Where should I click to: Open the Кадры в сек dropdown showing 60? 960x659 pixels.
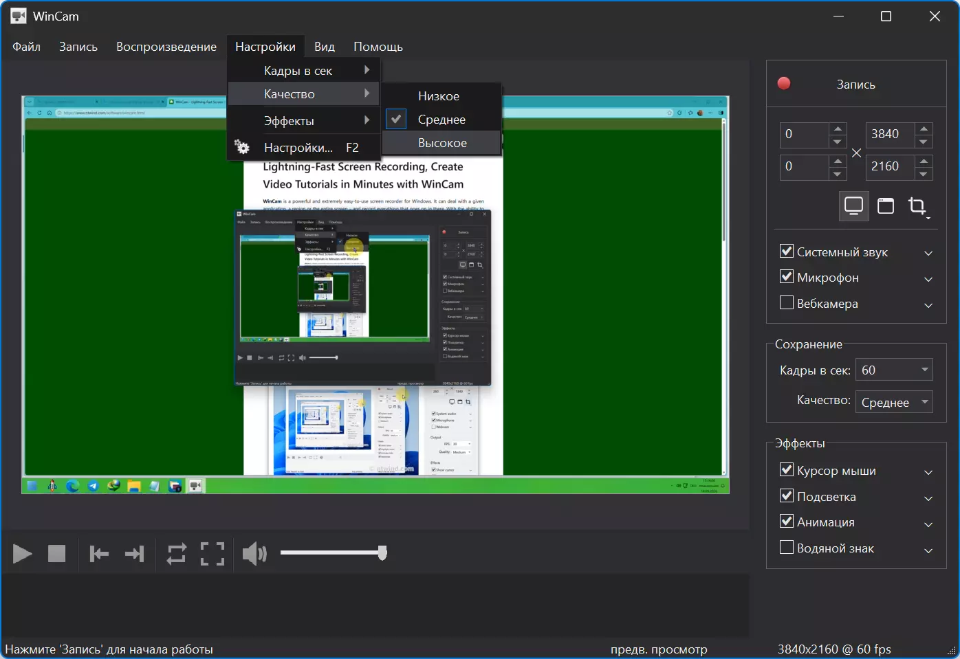(x=894, y=370)
